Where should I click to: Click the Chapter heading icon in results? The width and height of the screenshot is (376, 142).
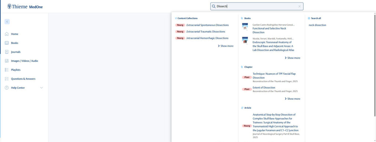pyautogui.click(x=242, y=67)
